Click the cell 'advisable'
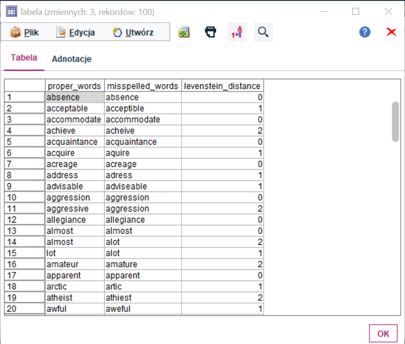This screenshot has height=344, width=405. [x=75, y=186]
